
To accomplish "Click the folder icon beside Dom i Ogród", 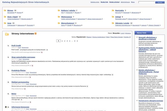I will tap(5, 17).
